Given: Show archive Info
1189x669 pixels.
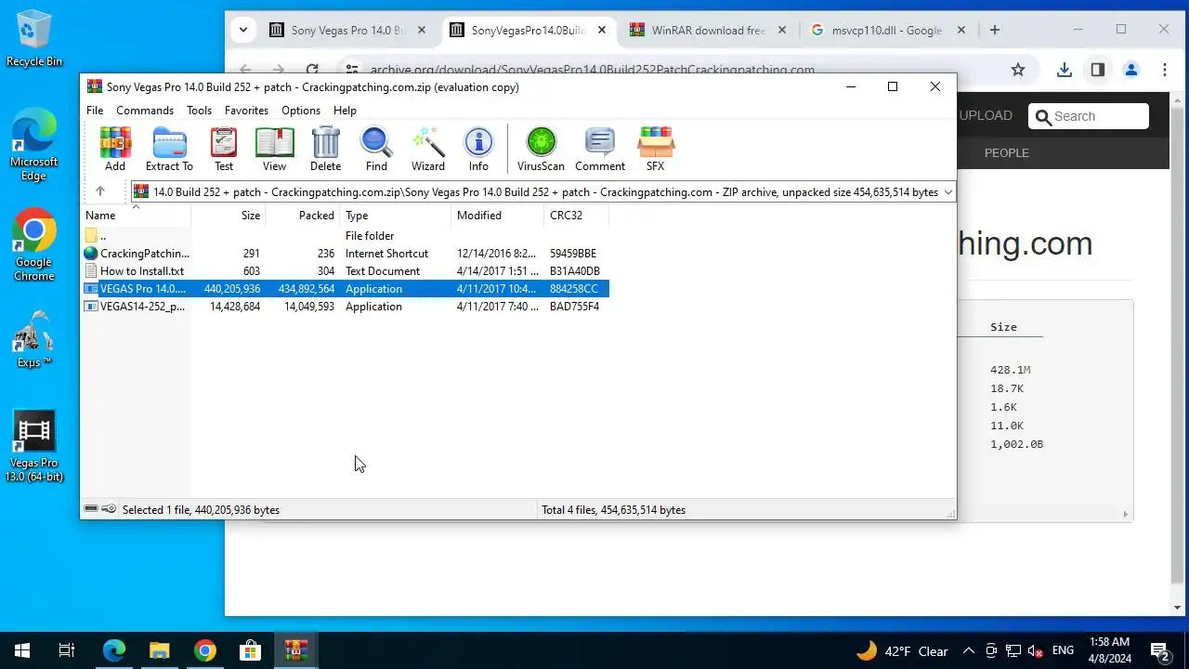Looking at the screenshot, I should tap(478, 150).
